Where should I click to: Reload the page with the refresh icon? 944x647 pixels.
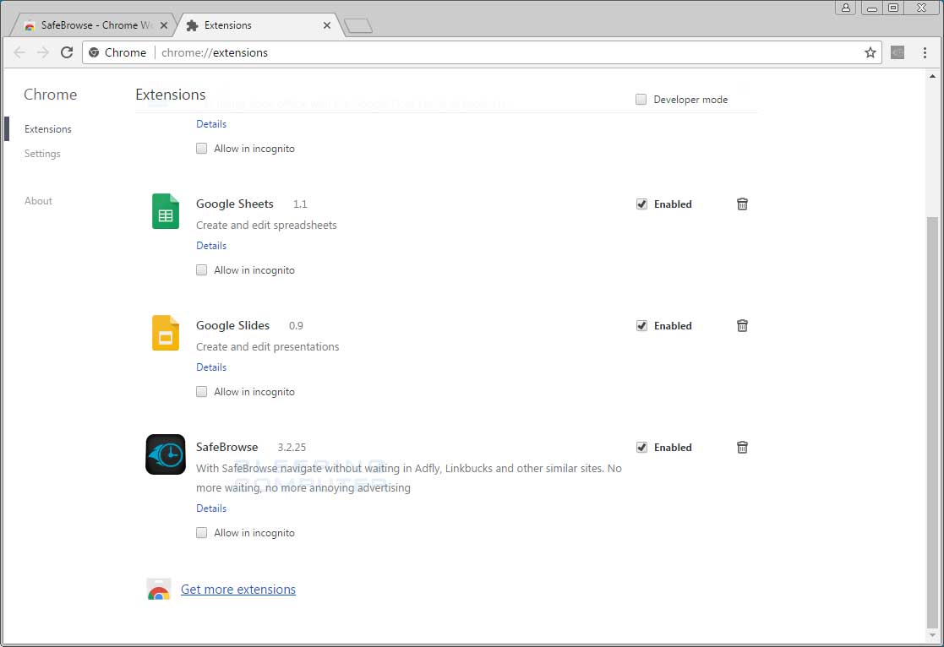pyautogui.click(x=67, y=52)
